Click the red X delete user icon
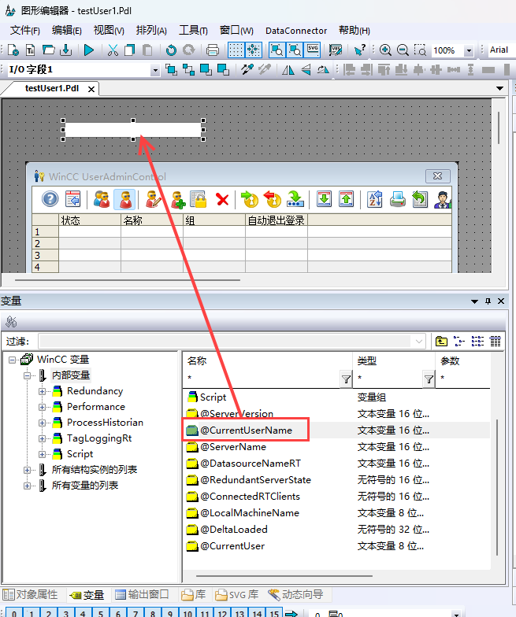 point(222,199)
